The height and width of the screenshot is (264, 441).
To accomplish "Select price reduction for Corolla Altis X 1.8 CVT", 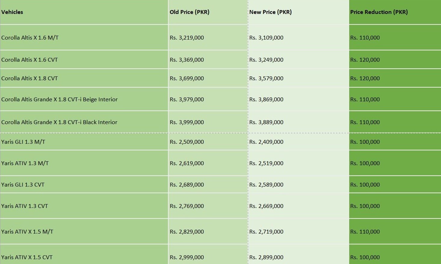I will (x=395, y=78).
